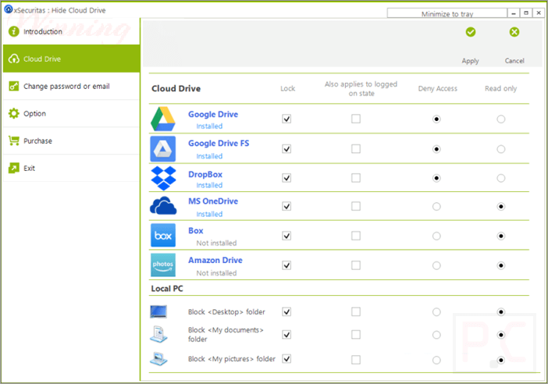This screenshot has height=384, width=548.
Task: Uncheck Lock for Google Drive
Action: 286,119
